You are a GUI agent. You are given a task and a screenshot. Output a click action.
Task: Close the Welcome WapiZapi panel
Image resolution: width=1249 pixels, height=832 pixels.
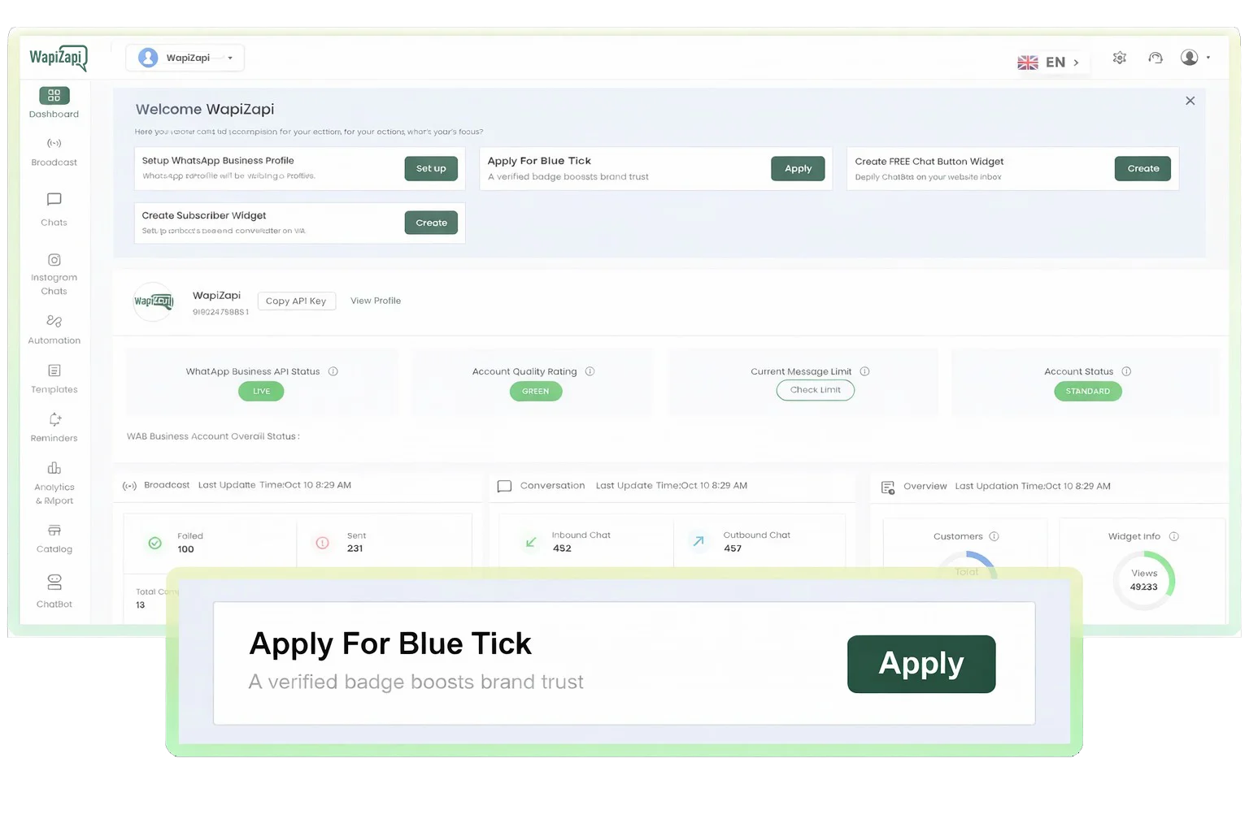1190,101
